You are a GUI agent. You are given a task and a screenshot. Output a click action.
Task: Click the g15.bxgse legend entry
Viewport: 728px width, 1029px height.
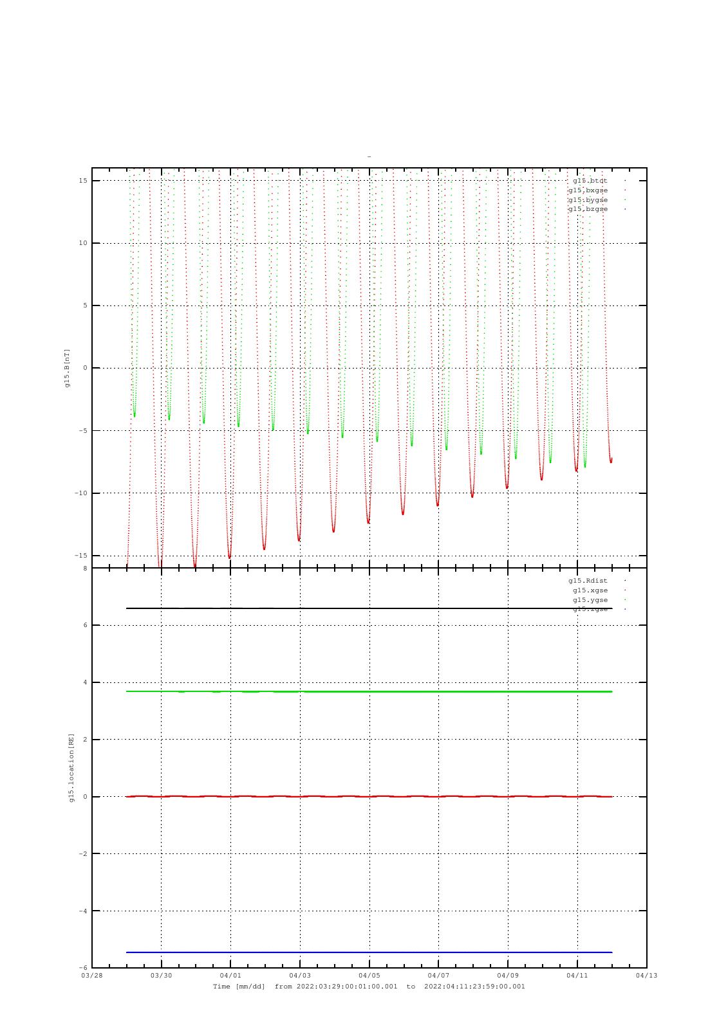pyautogui.click(x=588, y=190)
